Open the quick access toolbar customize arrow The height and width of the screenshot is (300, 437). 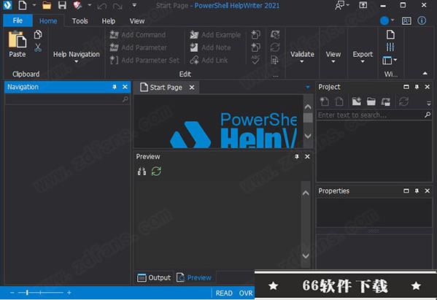(x=134, y=5)
